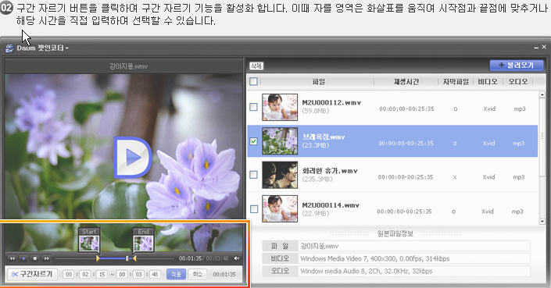Minimize the PotEncoder window
Screen dimensions: 551x288
(536, 48)
